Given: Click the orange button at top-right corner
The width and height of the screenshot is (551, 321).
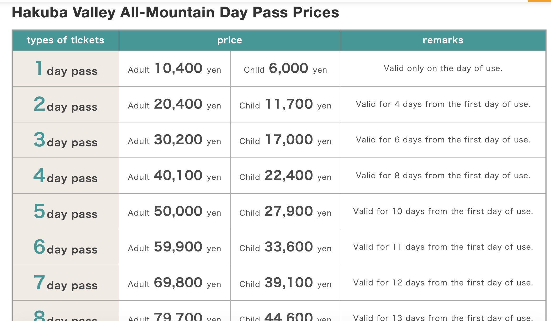Looking at the screenshot, I should coord(539,1).
